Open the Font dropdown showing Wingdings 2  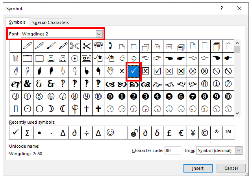(x=99, y=34)
